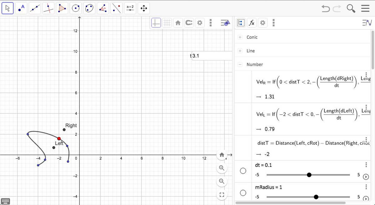Screen dimensions: 375x205
Task: Click the mRadius slider handle
Action: coord(316,197)
